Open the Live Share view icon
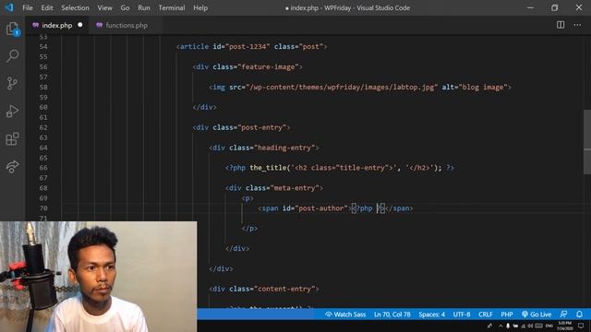Image resolution: width=591 pixels, height=332 pixels. [x=12, y=166]
